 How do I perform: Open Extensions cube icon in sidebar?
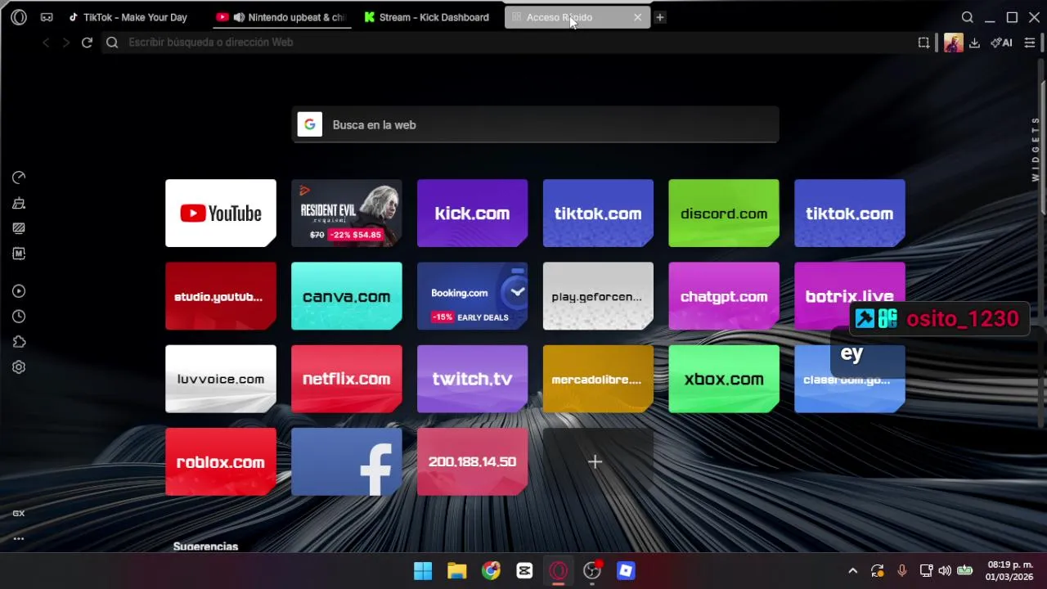(19, 342)
